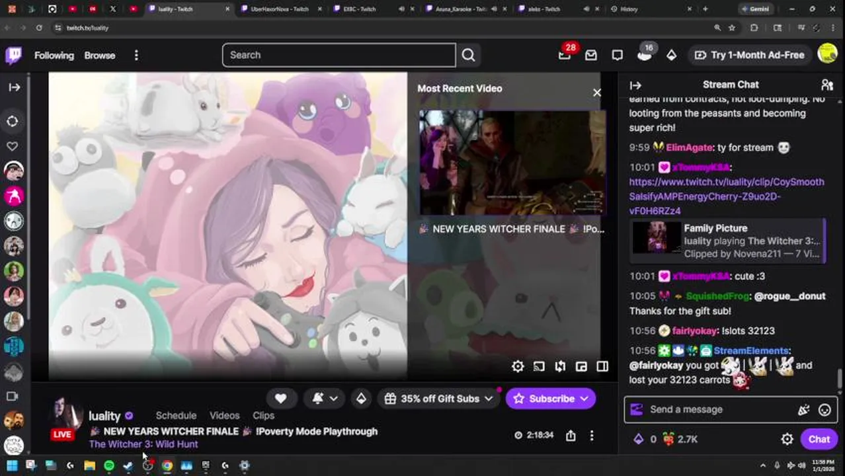
Task: Reload the page in Chrome
Action: [39, 28]
